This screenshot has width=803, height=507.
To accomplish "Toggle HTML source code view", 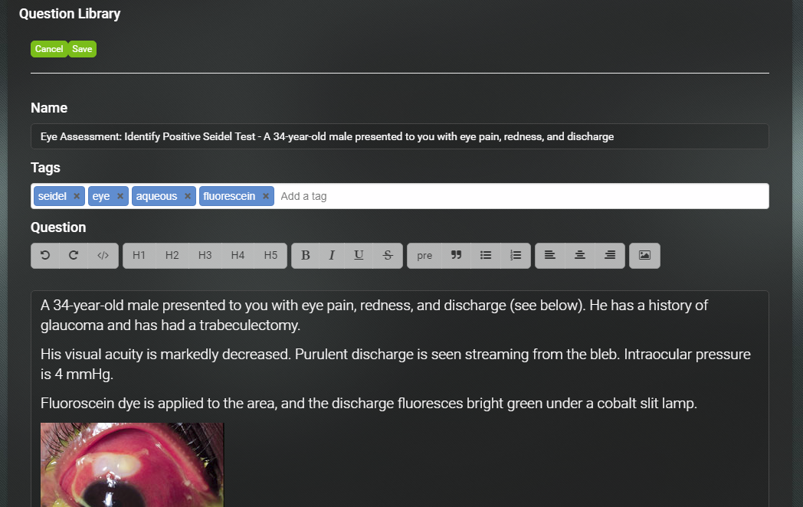I will pos(103,255).
